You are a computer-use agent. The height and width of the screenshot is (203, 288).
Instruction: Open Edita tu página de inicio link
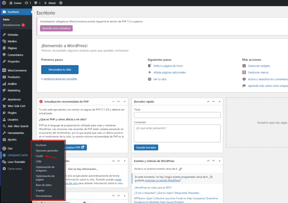tap(168, 66)
